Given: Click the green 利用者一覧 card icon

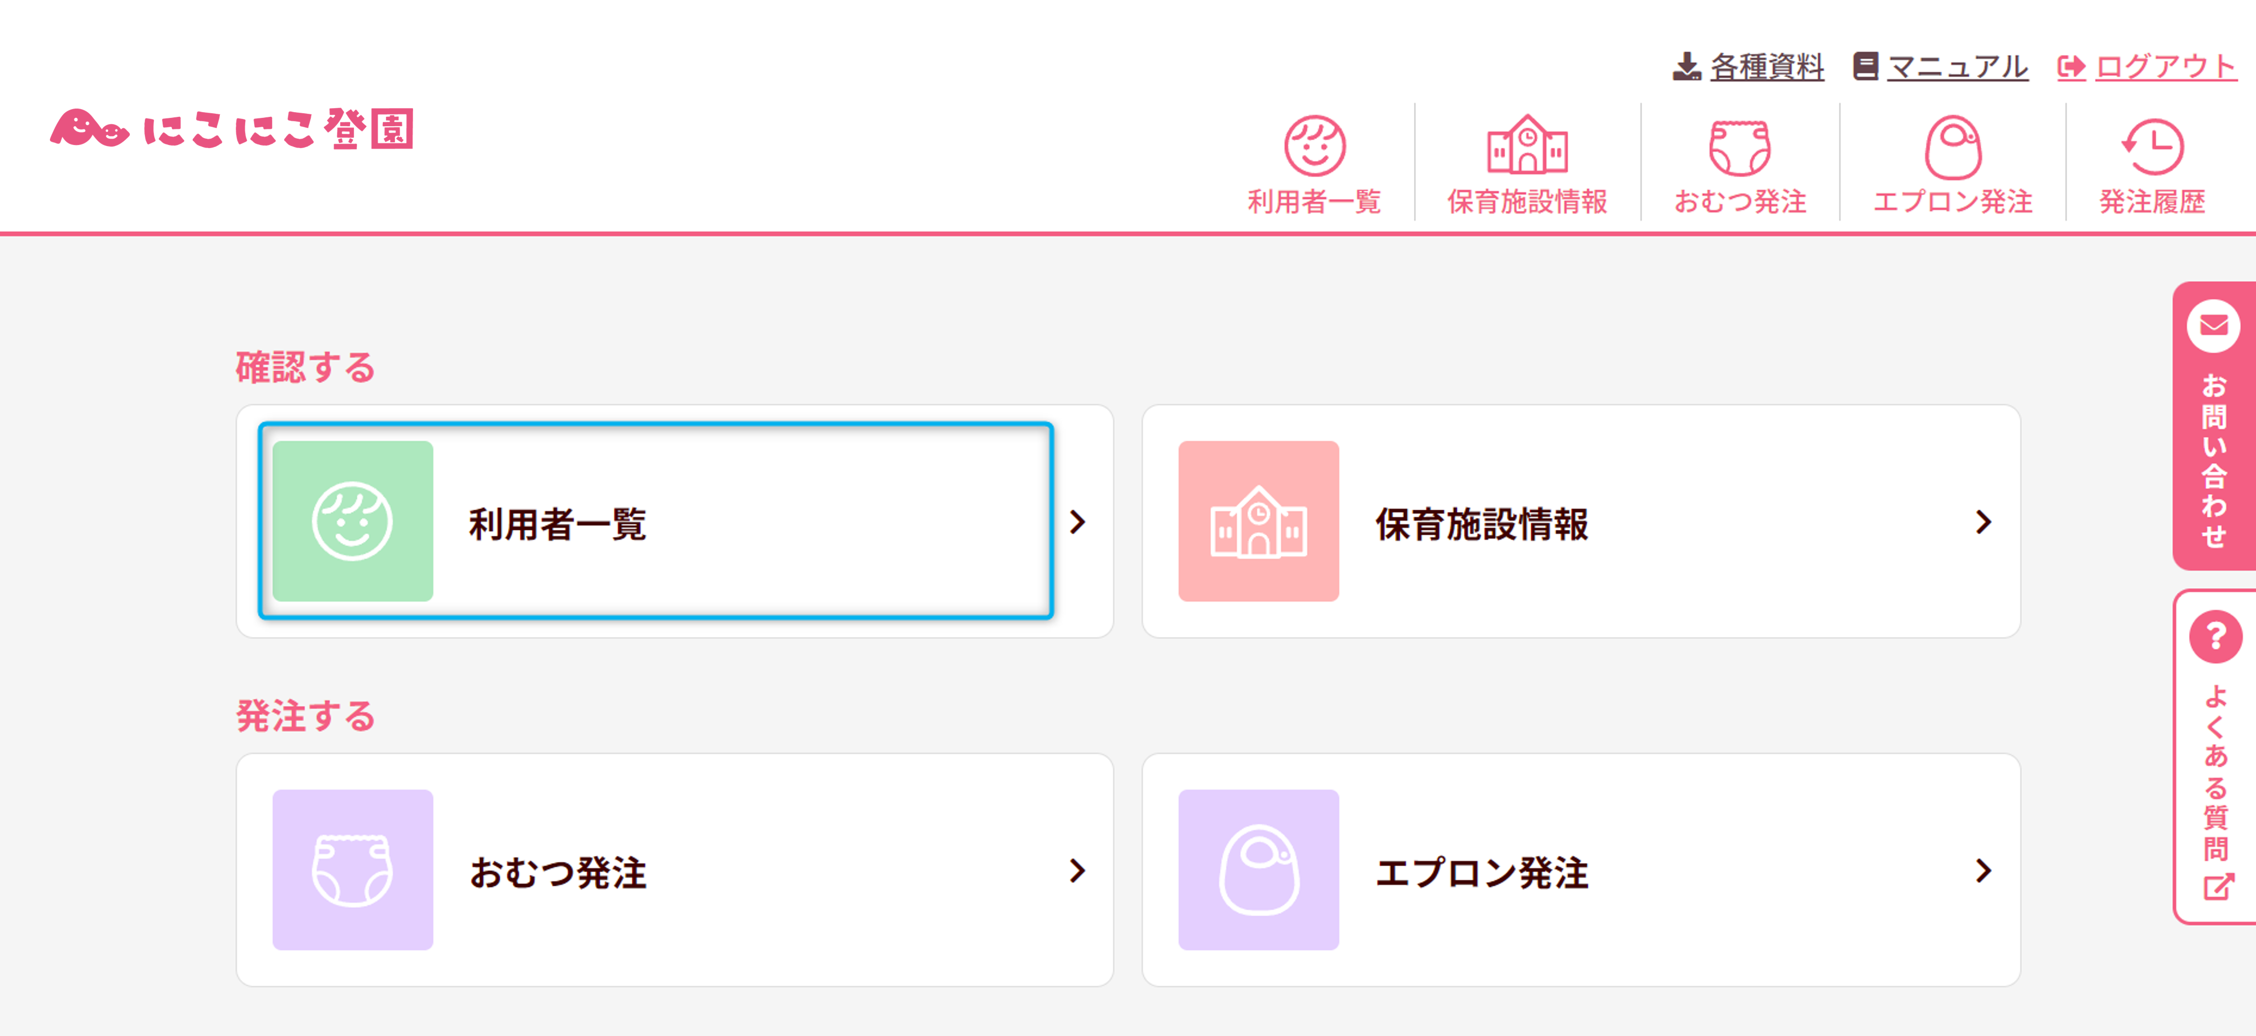Looking at the screenshot, I should point(353,521).
